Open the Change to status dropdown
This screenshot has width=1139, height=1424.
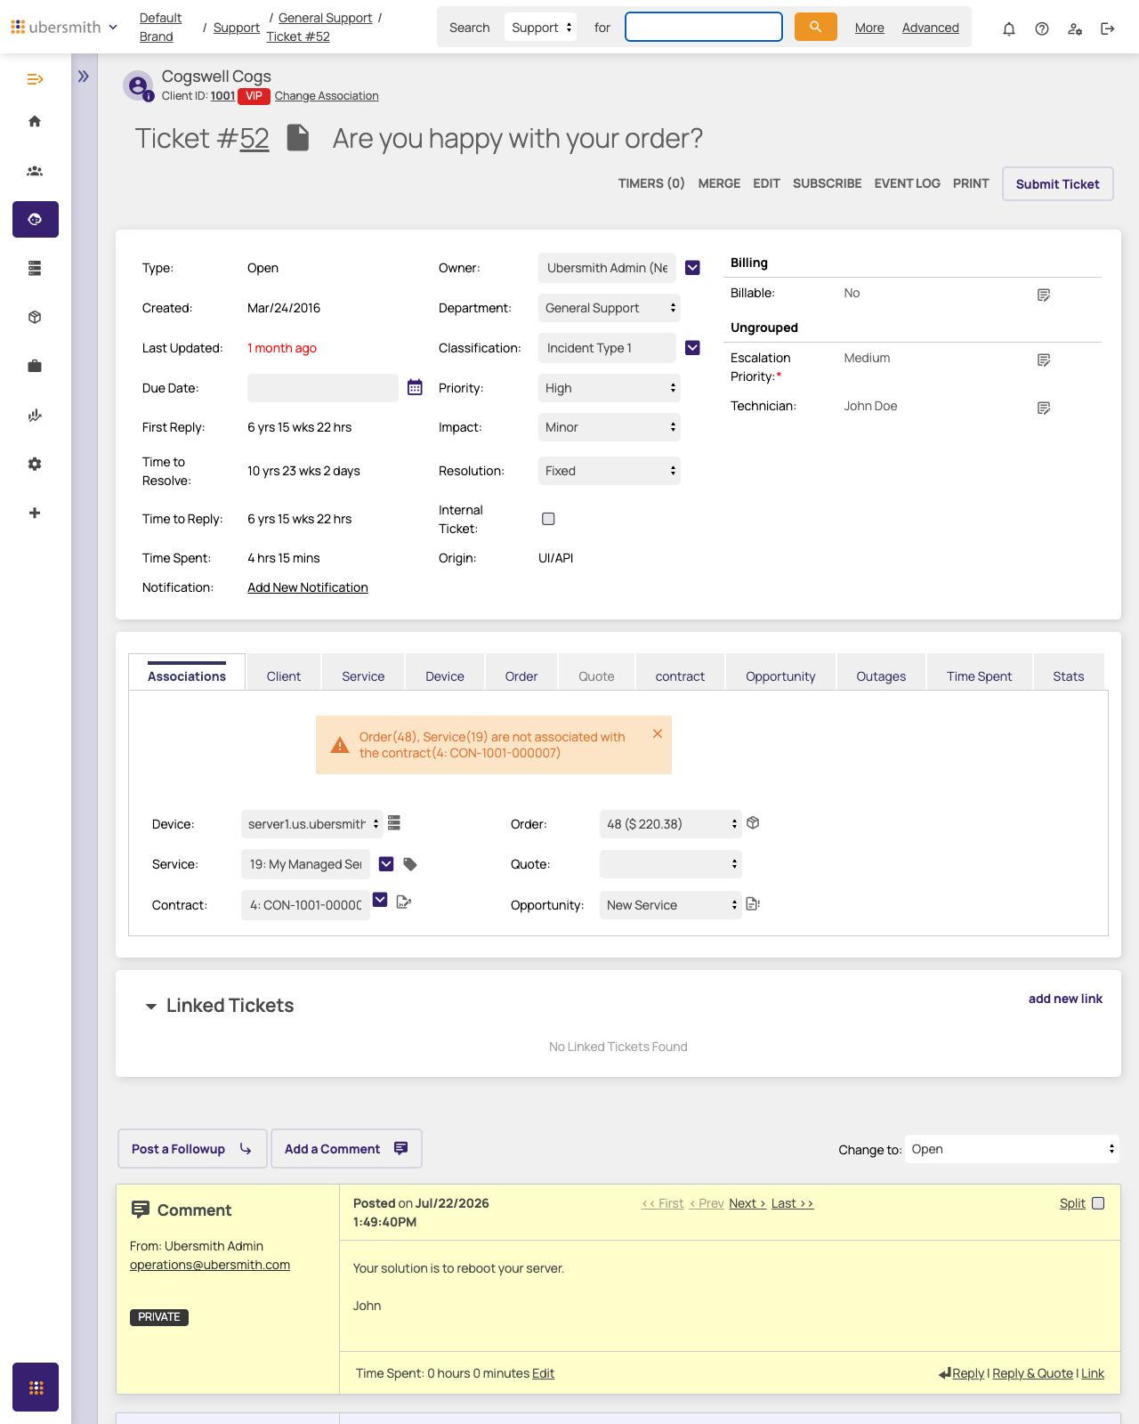1013,1149
